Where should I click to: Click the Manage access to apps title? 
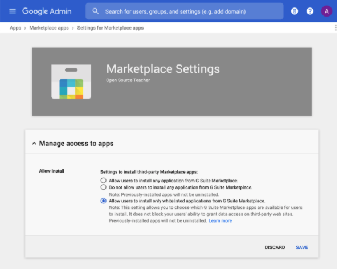76,144
